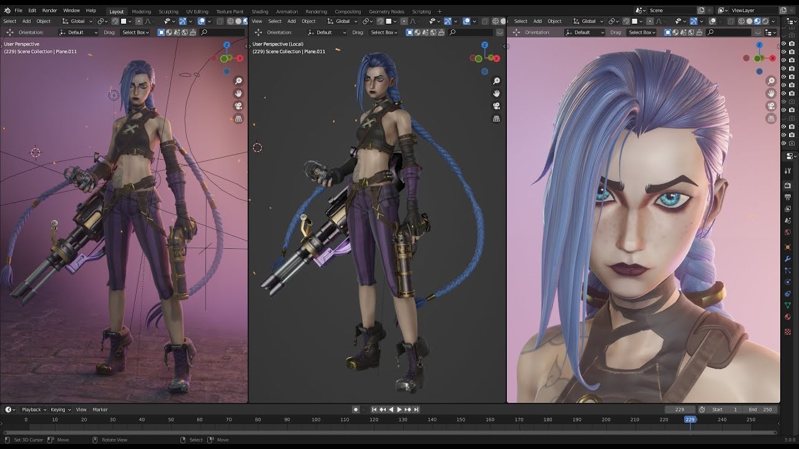Click the blue Z axis on right viewport gizmo
The height and width of the screenshot is (449, 799).
click(x=760, y=46)
